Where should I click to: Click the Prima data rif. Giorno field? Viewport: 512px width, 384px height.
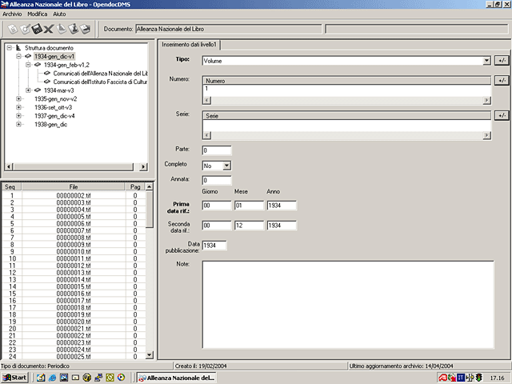click(217, 206)
